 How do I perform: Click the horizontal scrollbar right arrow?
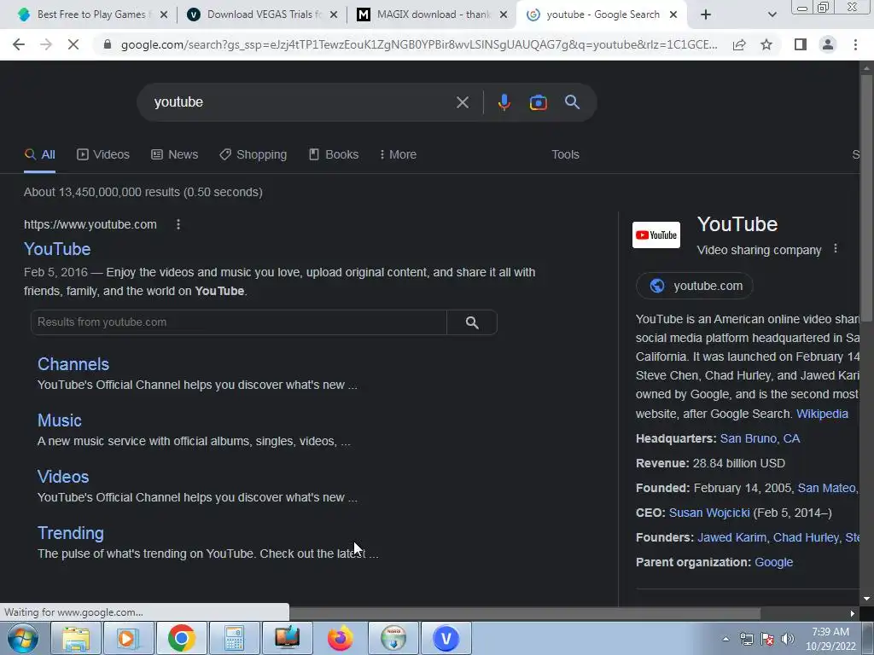pos(853,613)
